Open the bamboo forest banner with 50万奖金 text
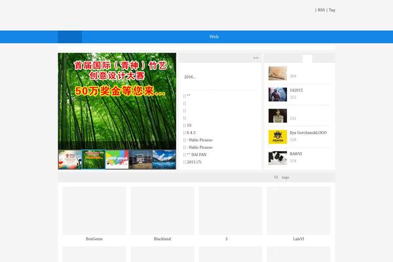The height and width of the screenshot is (262, 393). pos(117,101)
